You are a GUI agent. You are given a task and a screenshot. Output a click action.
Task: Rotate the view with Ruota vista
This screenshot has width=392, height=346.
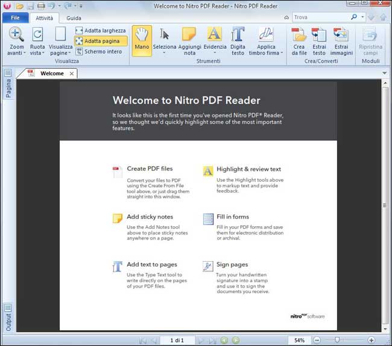37,40
